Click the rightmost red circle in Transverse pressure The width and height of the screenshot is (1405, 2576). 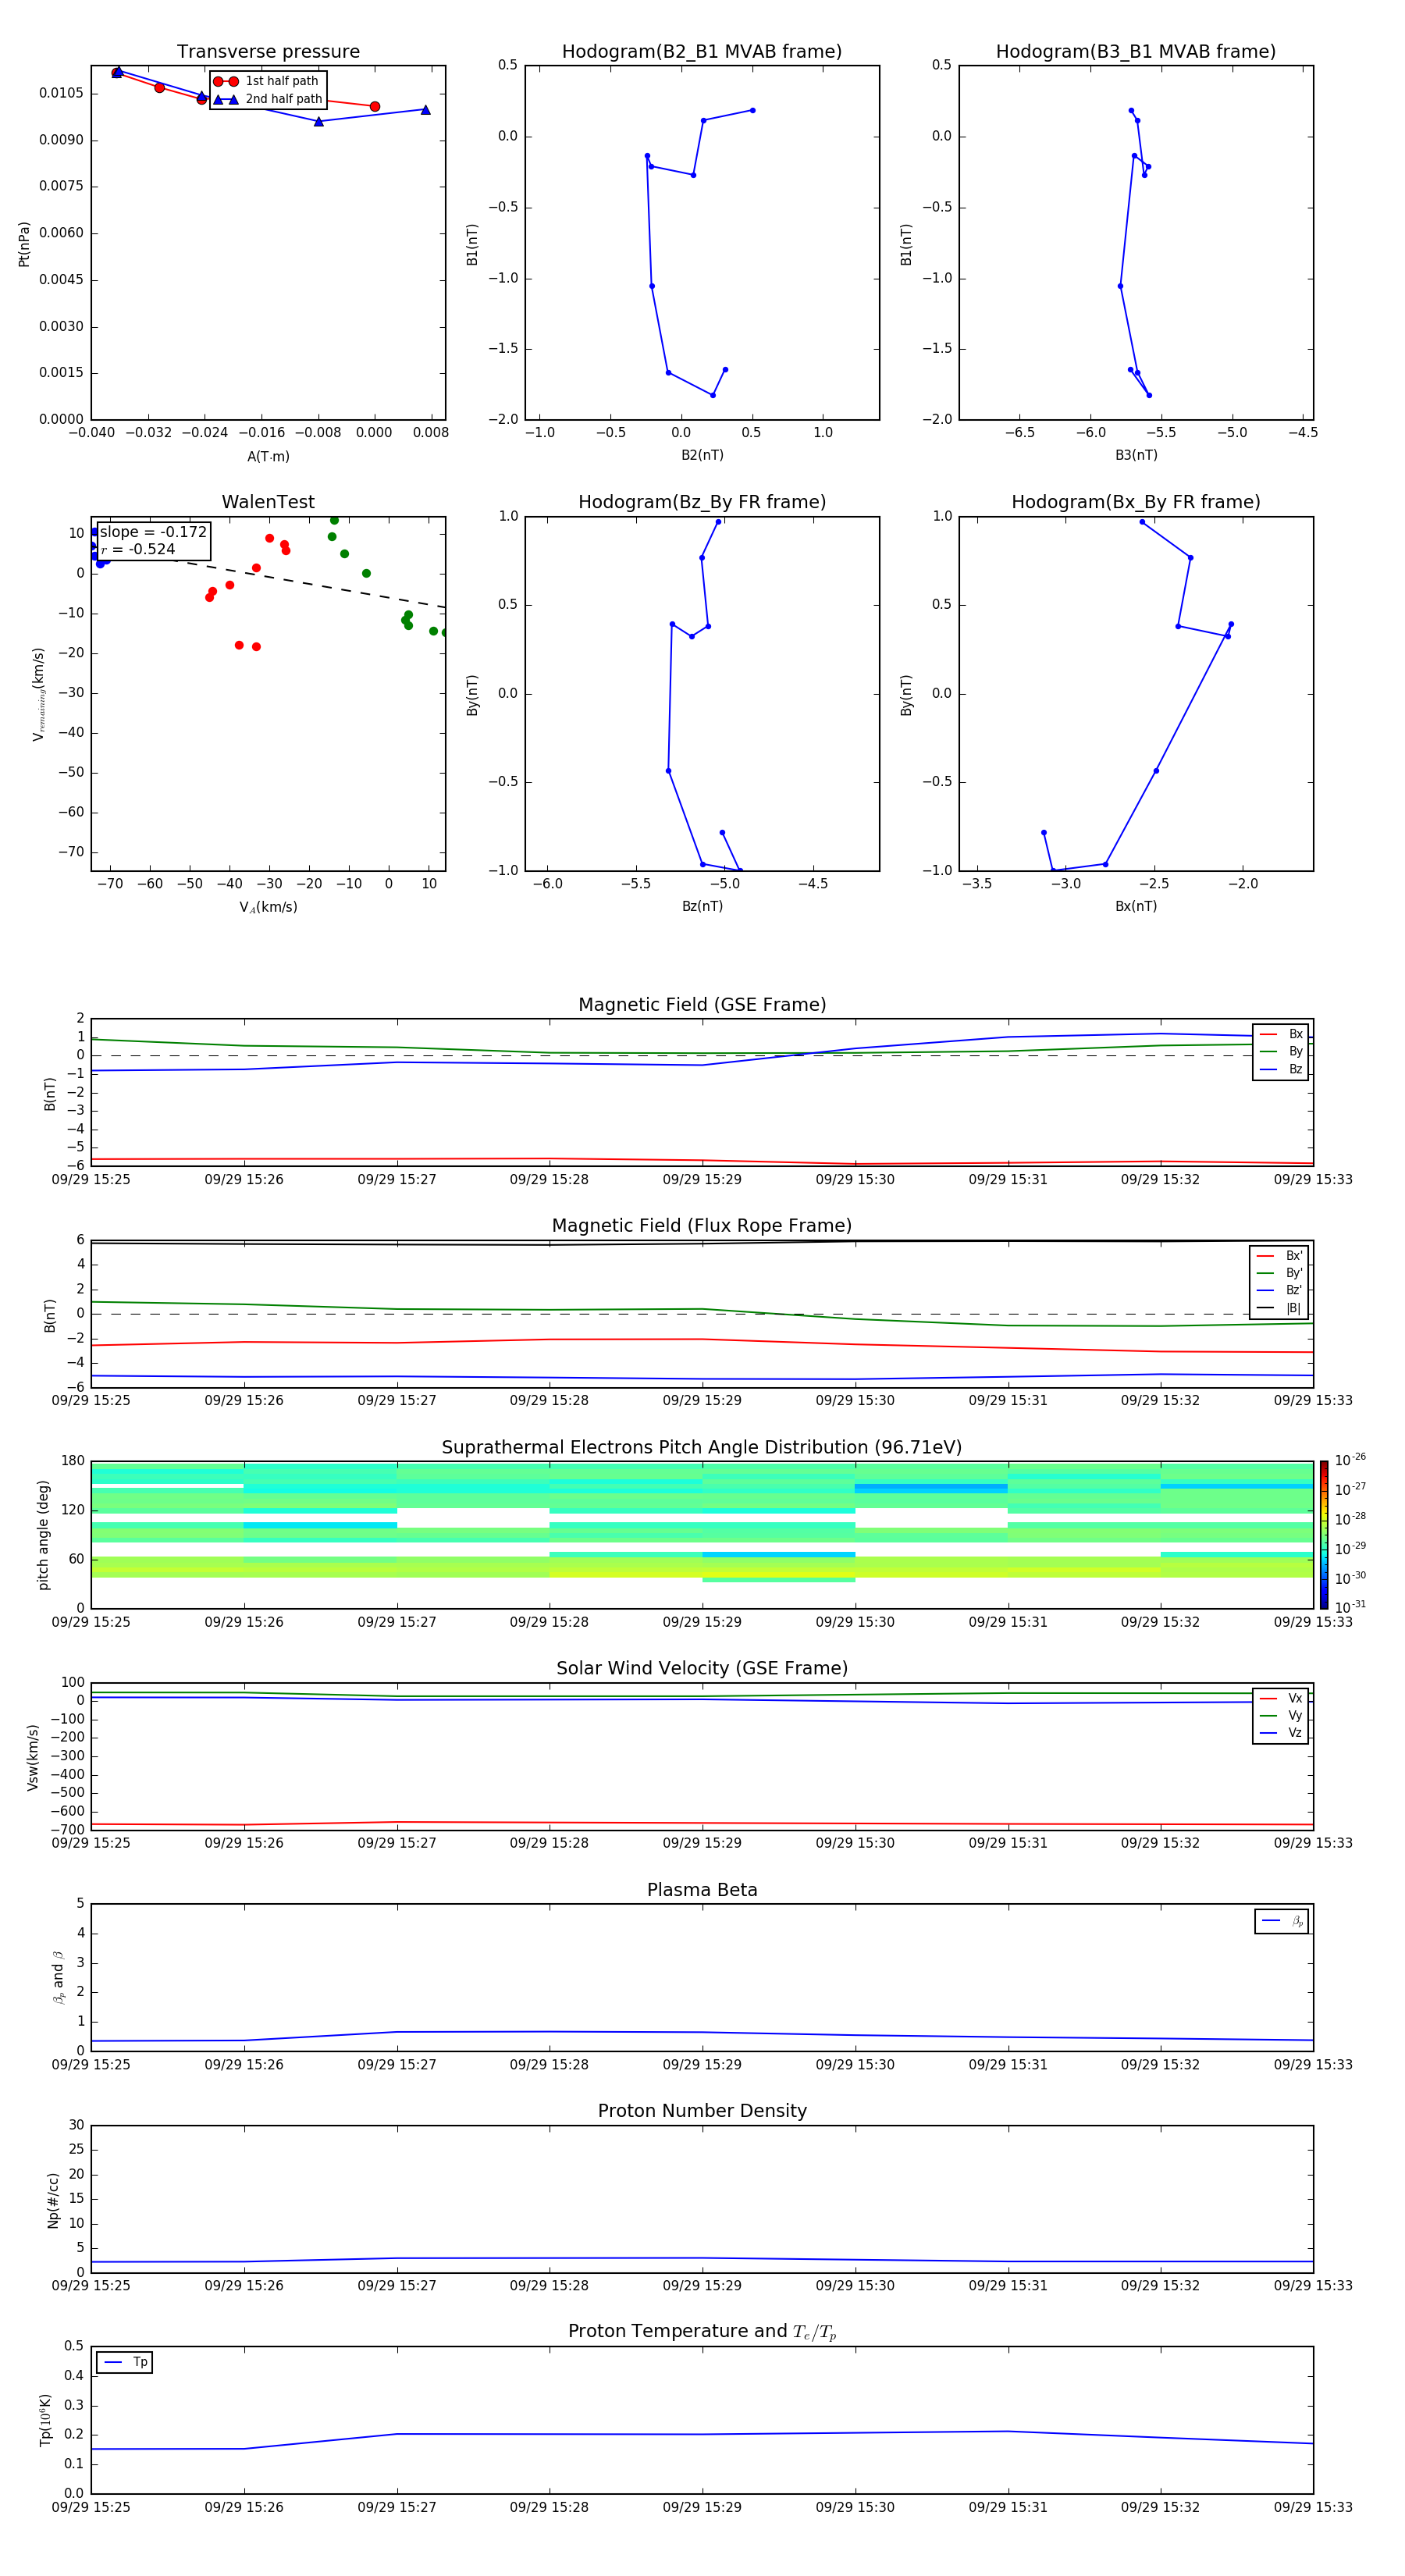coord(375,106)
